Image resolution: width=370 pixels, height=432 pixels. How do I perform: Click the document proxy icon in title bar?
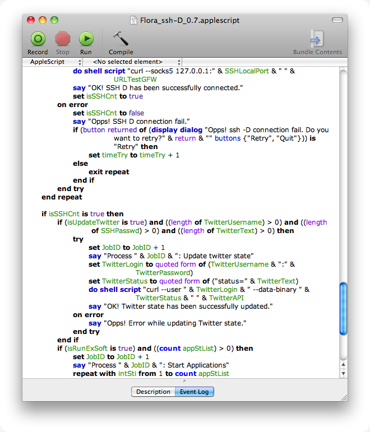(x=134, y=20)
